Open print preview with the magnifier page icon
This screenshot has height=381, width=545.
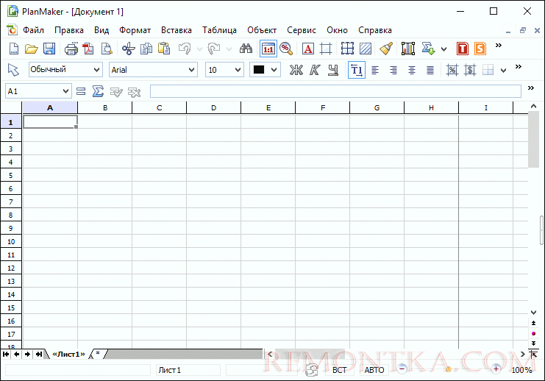coord(107,49)
